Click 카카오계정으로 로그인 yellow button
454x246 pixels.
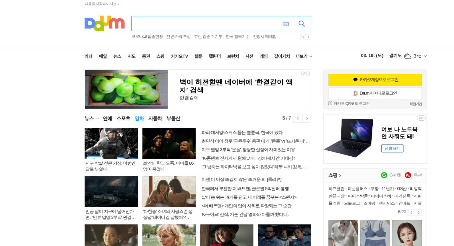pyautogui.click(x=375, y=80)
